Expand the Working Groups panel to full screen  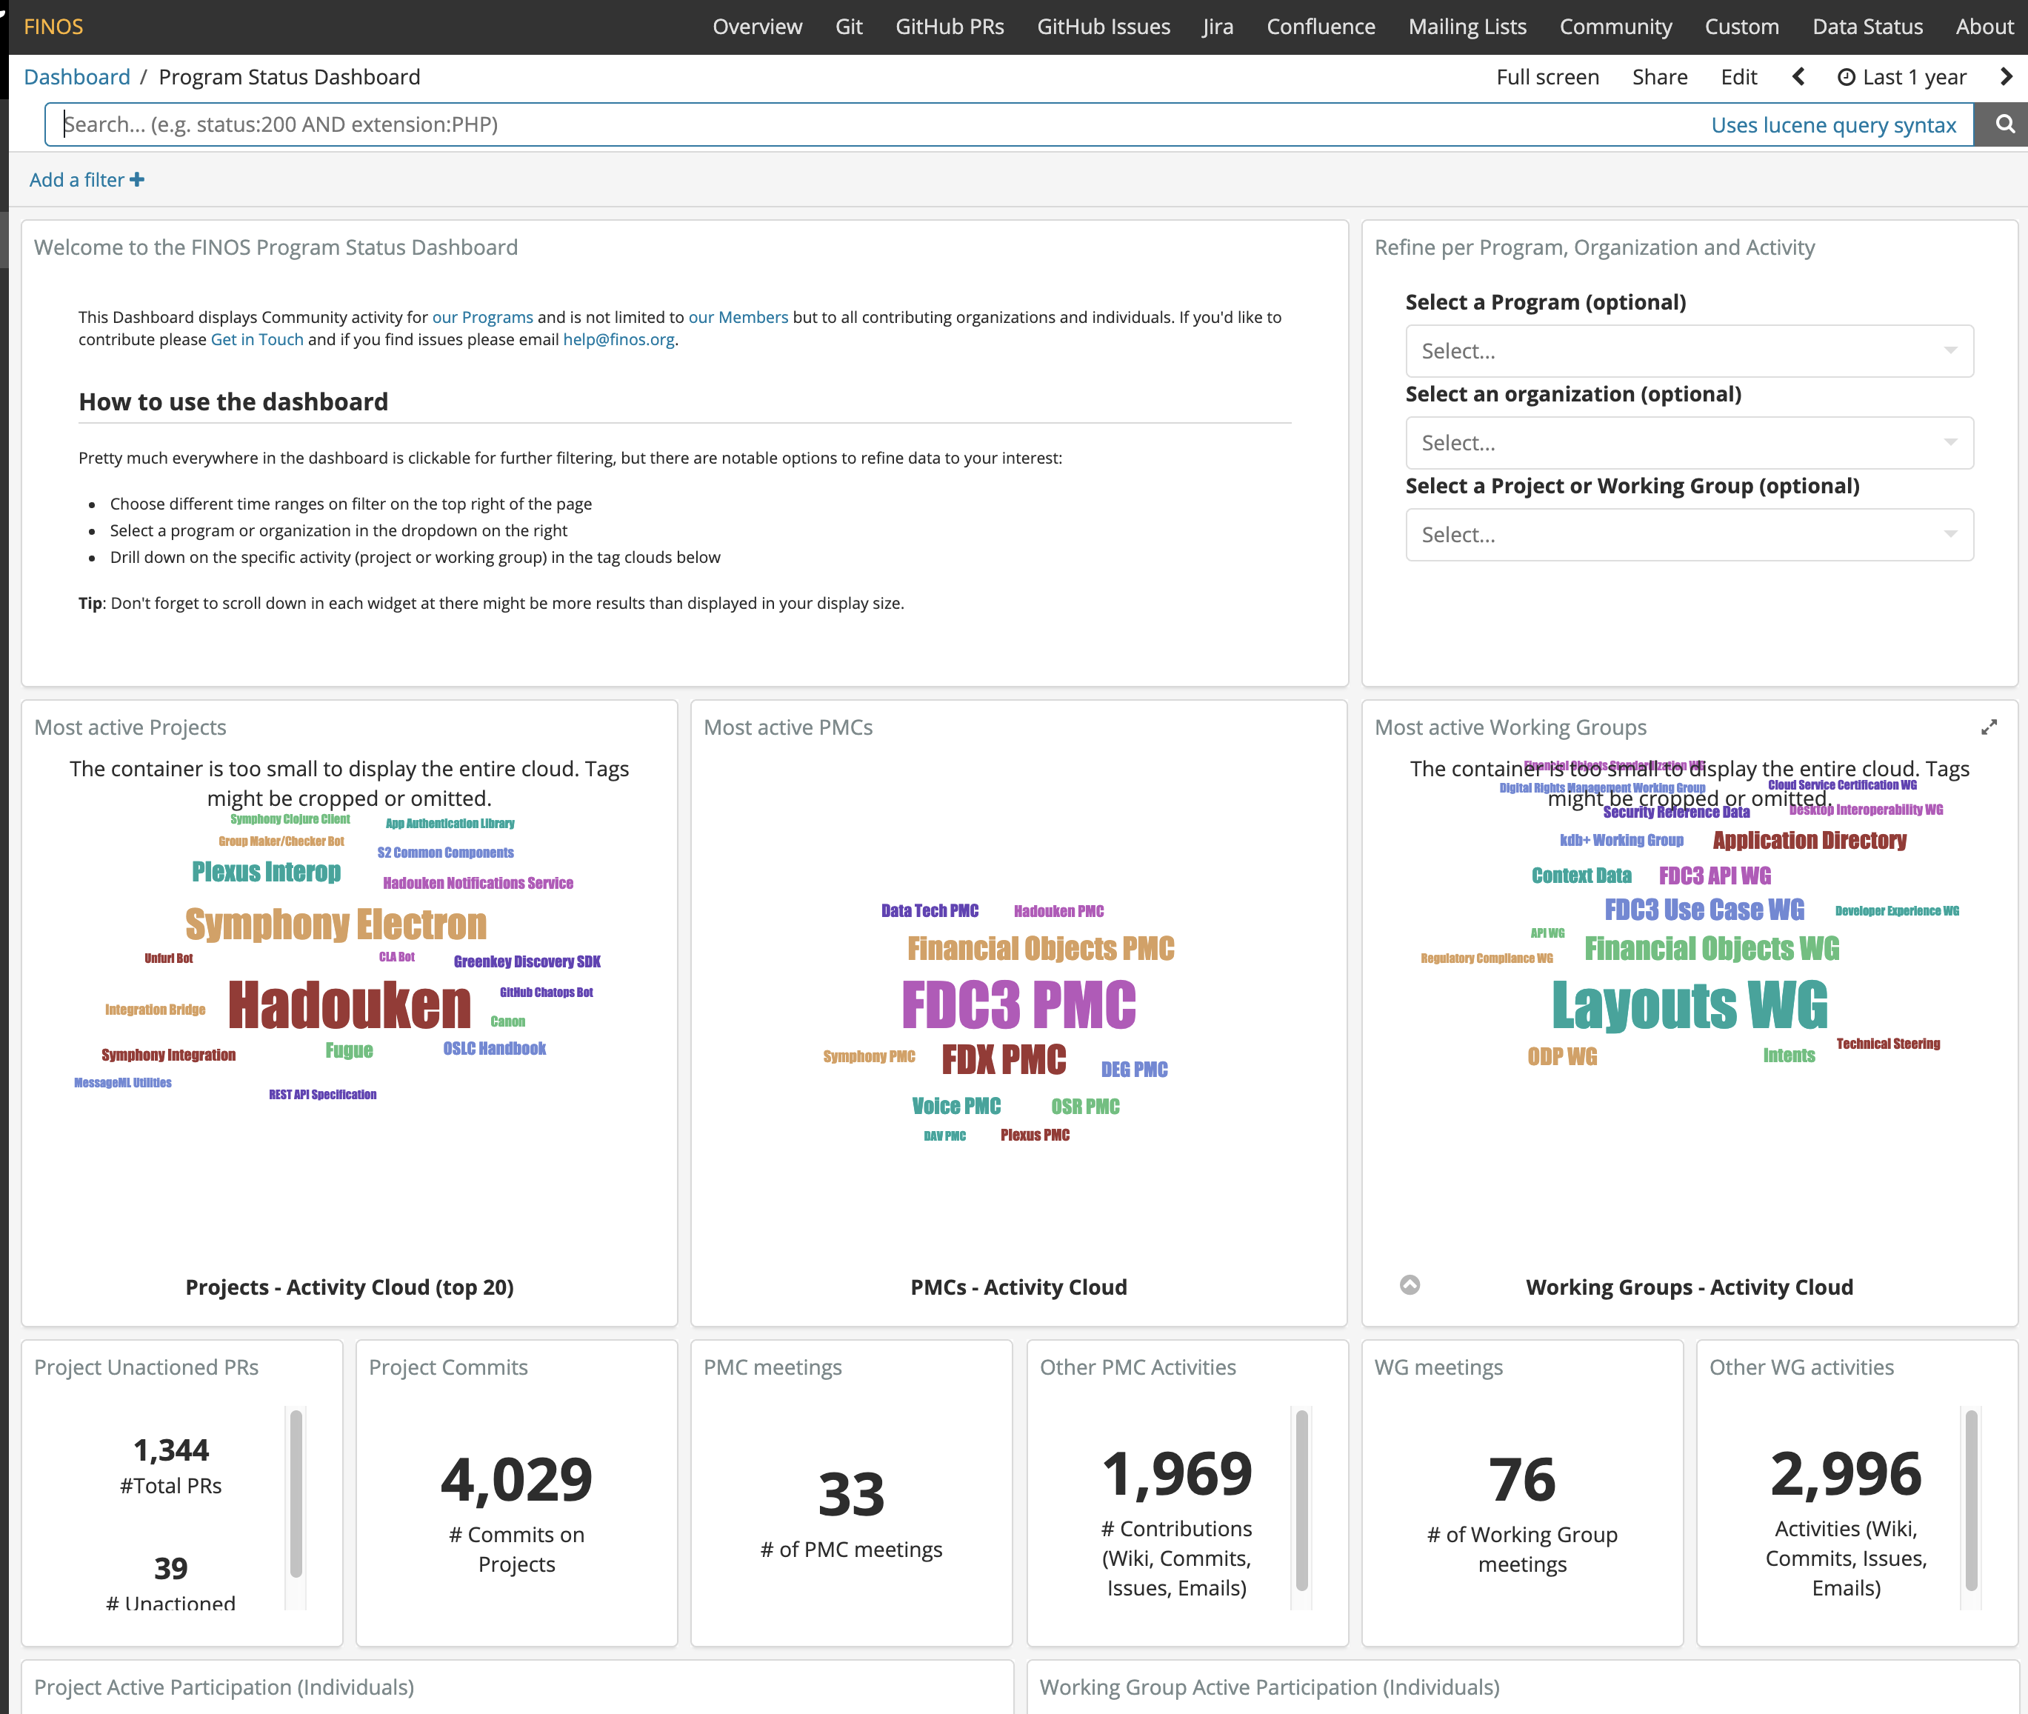pyautogui.click(x=1988, y=727)
